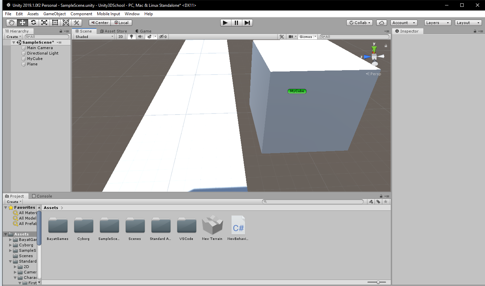Open Layout dropdown

[468, 23]
